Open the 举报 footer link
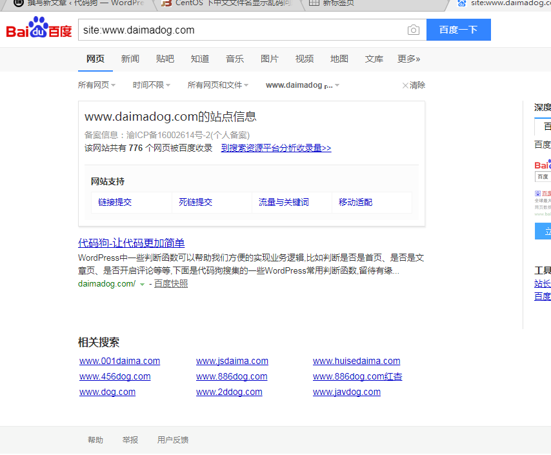551x455 pixels. pyautogui.click(x=130, y=440)
